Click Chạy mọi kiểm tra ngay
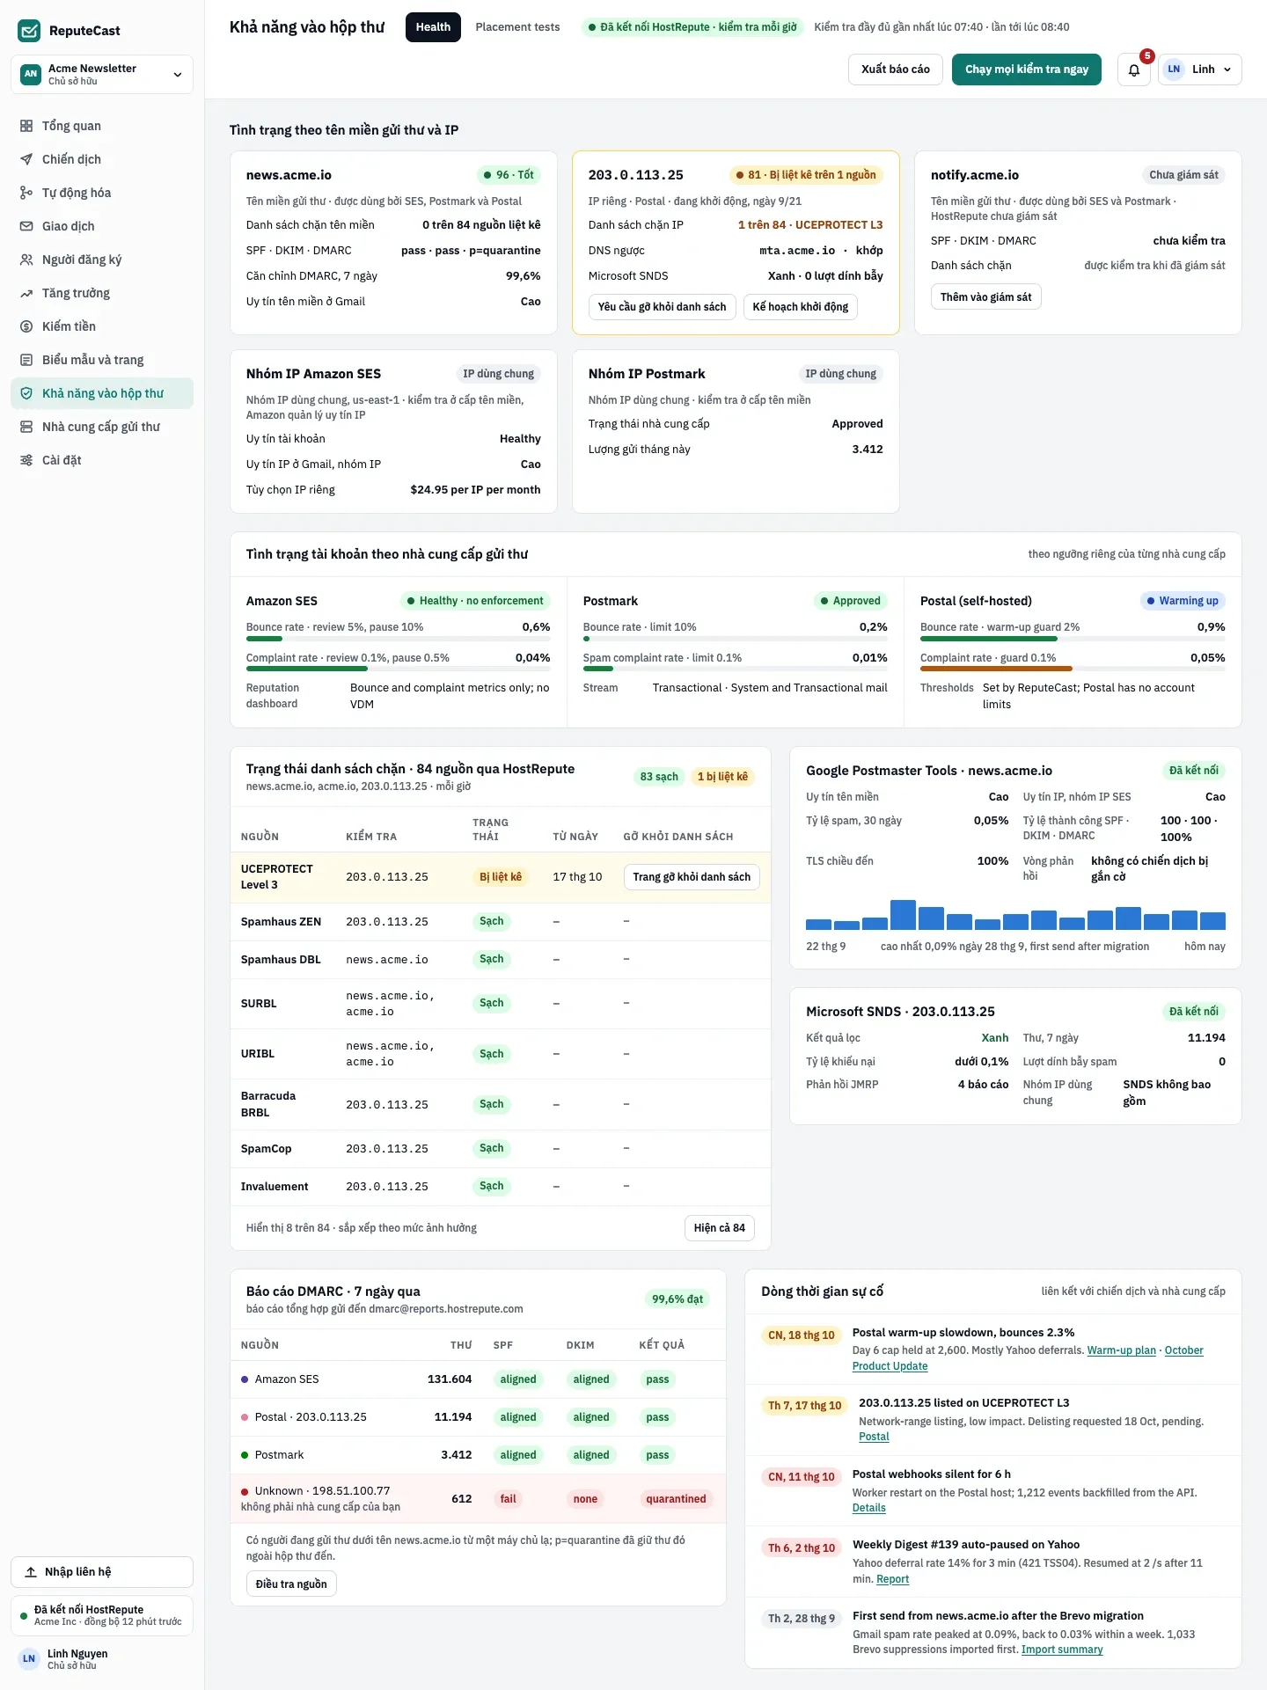 click(1027, 70)
